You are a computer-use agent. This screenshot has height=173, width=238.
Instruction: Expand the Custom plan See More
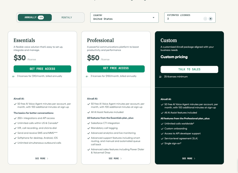189,158
